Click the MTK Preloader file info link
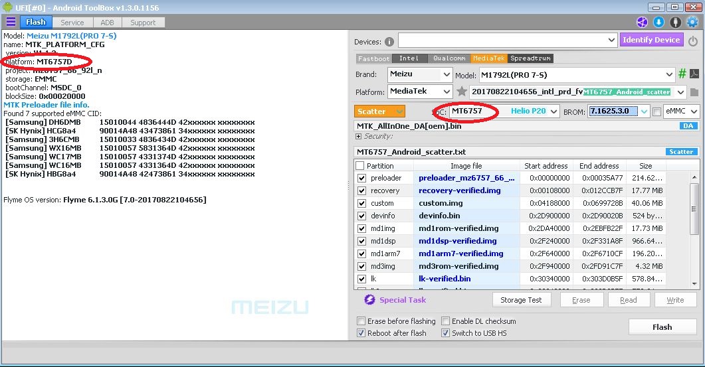The image size is (705, 367). click(47, 105)
